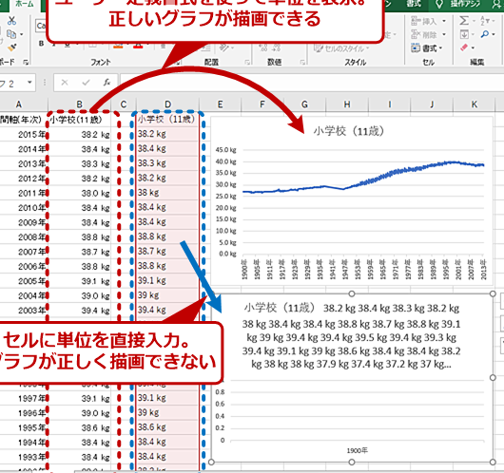Apply the red font color icon
The width and height of the screenshot is (504, 473).
coord(138,46)
